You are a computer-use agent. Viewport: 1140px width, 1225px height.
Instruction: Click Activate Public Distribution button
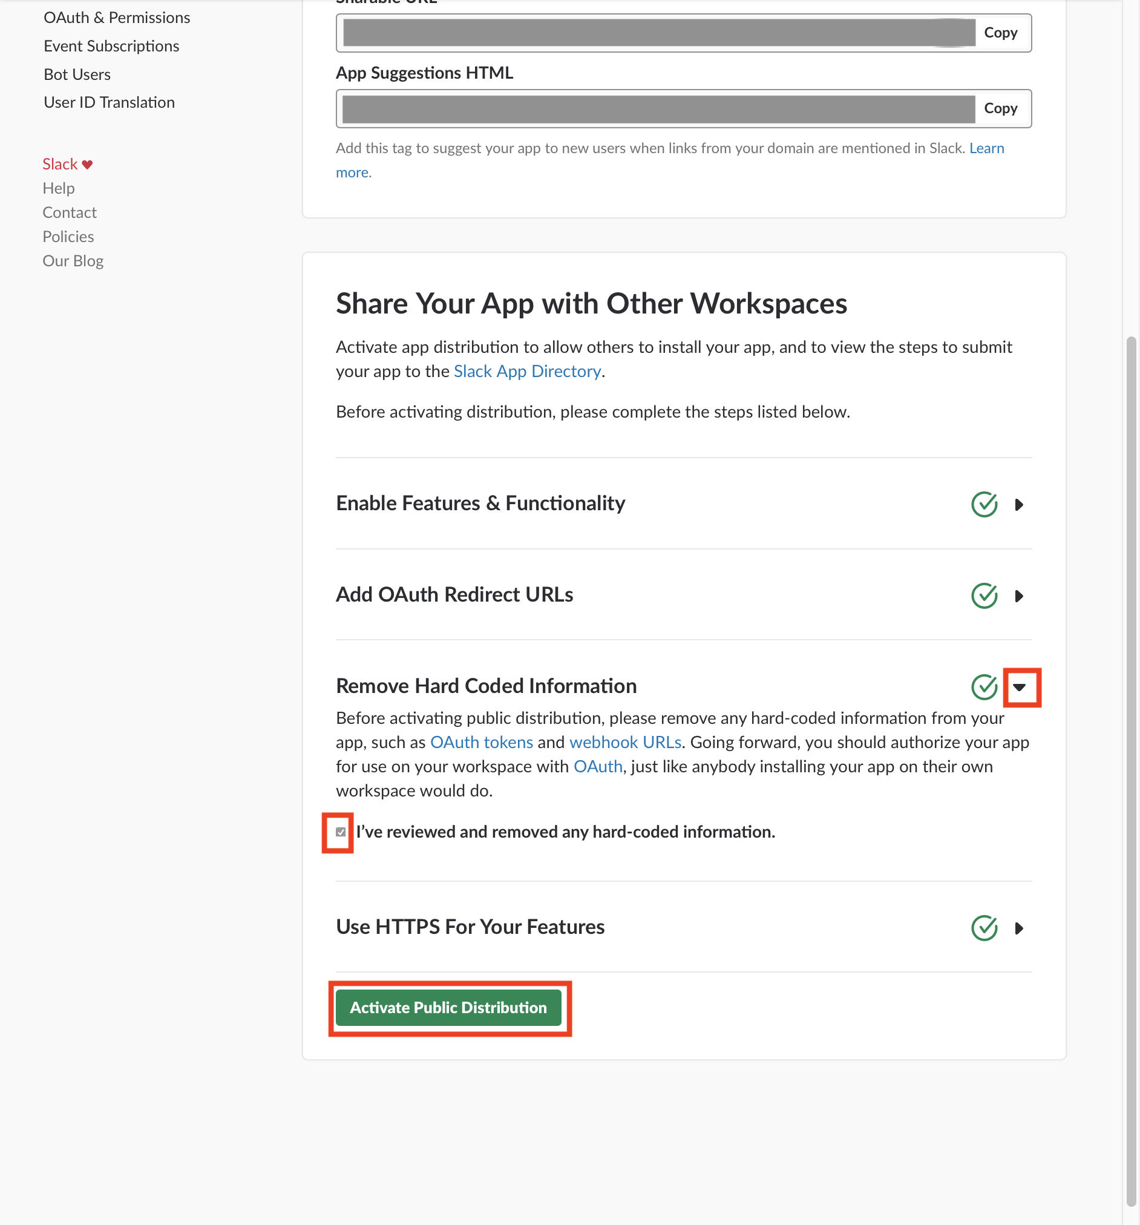(x=448, y=1008)
